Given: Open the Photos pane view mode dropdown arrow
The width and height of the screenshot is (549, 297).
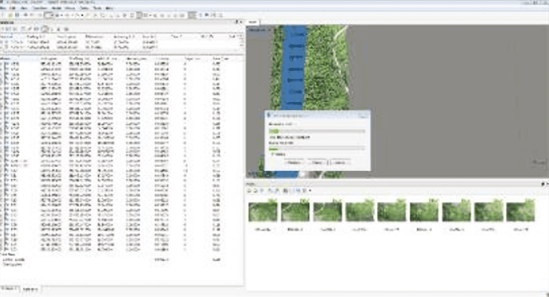Looking at the screenshot, I should click(310, 190).
